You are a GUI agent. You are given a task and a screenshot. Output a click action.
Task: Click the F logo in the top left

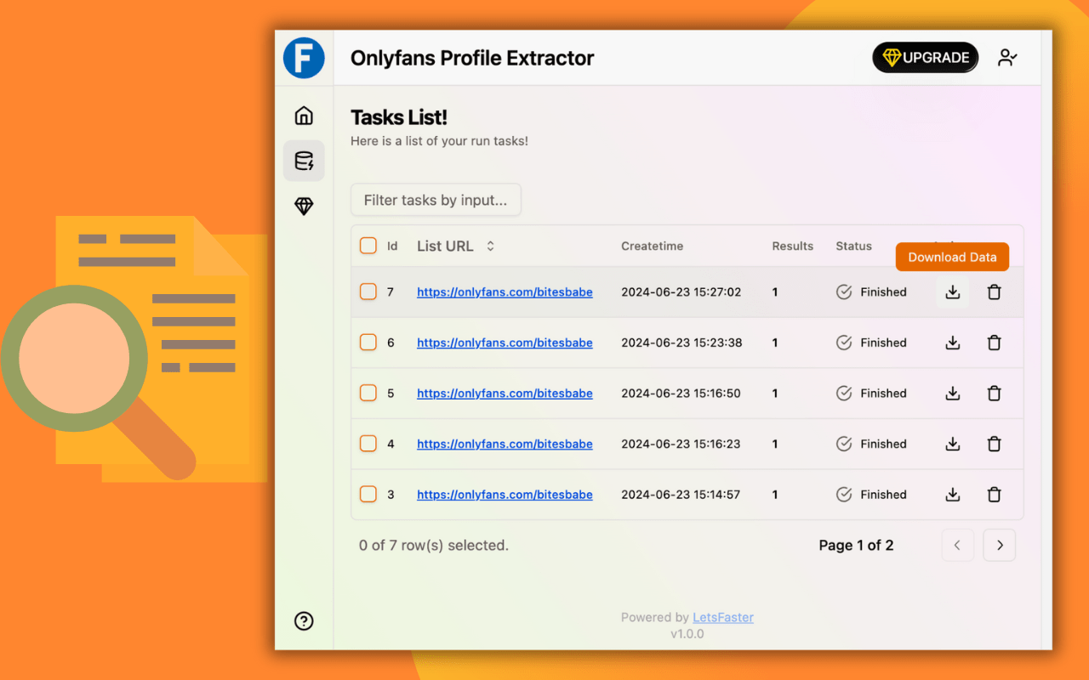pyautogui.click(x=304, y=57)
